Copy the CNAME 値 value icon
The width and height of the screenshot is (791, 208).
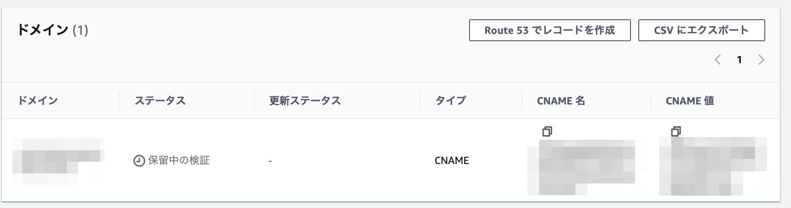pos(676,131)
